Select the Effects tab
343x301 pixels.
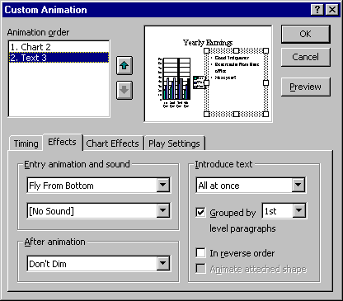(x=62, y=142)
